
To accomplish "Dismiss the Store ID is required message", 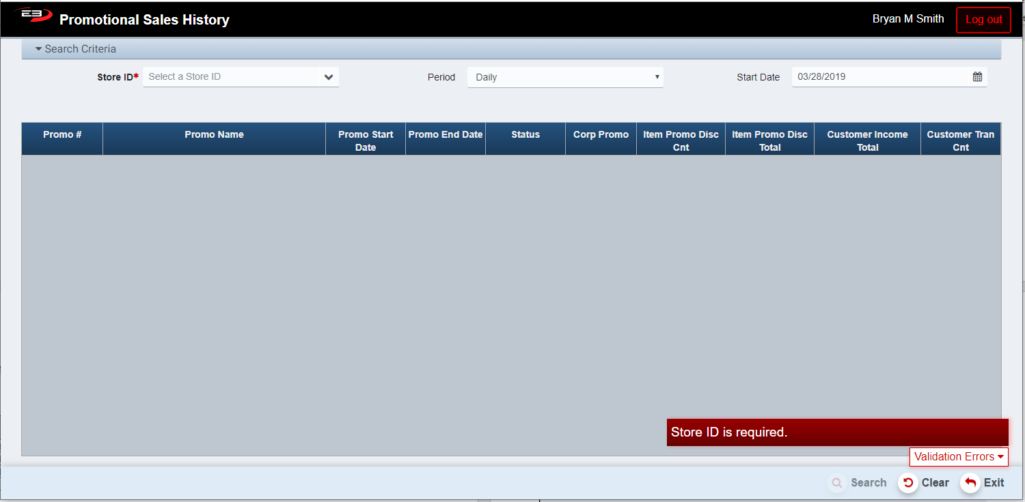I will [837, 432].
